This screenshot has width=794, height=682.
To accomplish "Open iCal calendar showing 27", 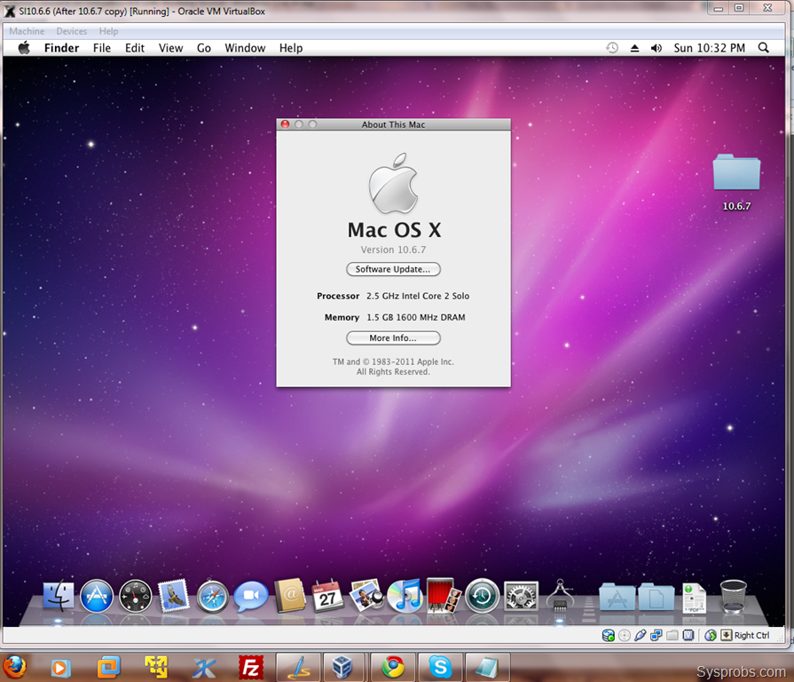I will click(327, 595).
